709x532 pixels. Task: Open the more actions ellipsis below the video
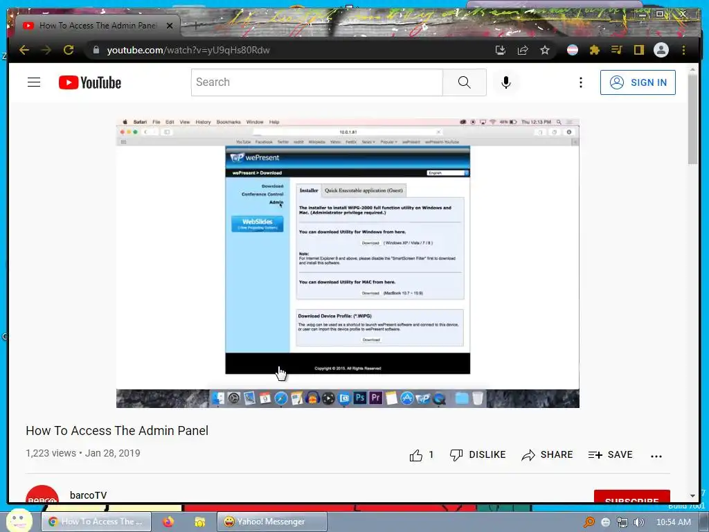[x=656, y=456]
